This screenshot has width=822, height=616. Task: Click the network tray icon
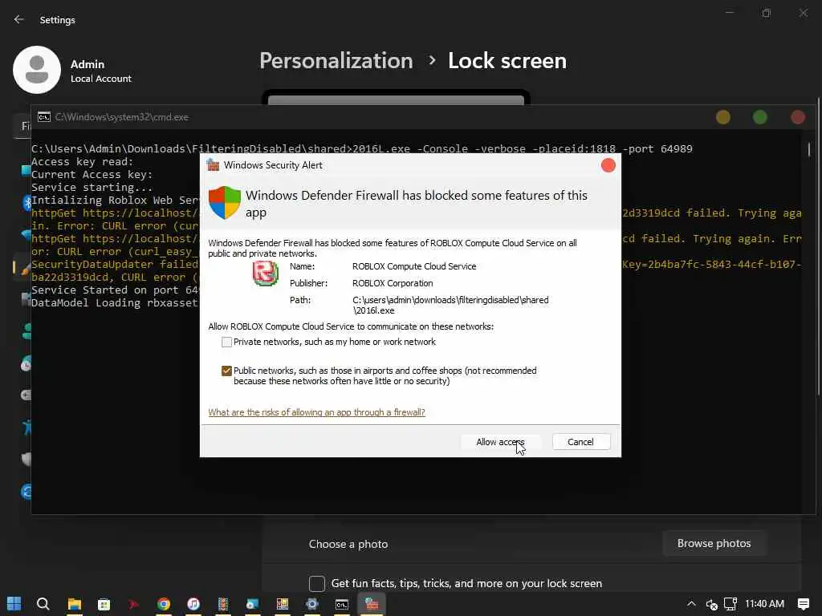730,604
